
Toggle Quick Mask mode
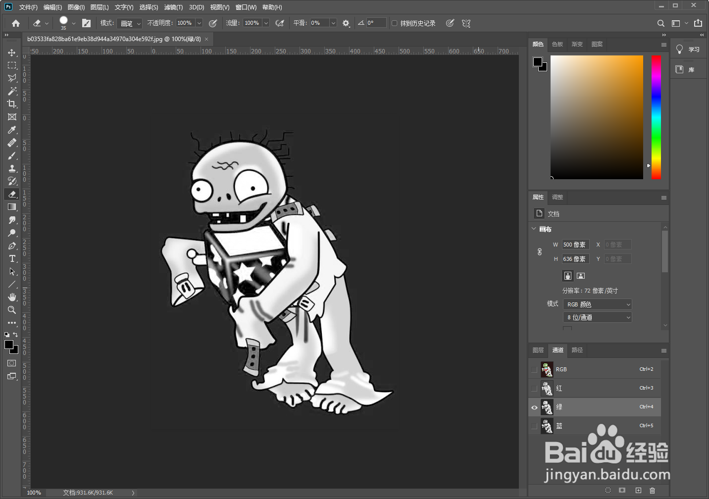[x=12, y=363]
